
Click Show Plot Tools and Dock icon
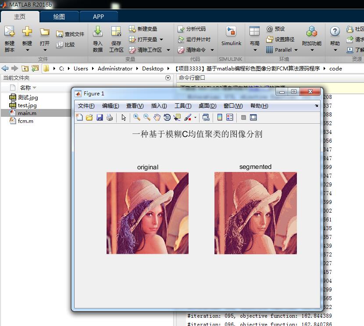tap(253, 117)
